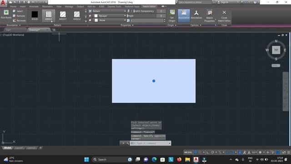The height and width of the screenshot is (164, 291).
Task: Expand the Origin panel
Action: point(172,25)
